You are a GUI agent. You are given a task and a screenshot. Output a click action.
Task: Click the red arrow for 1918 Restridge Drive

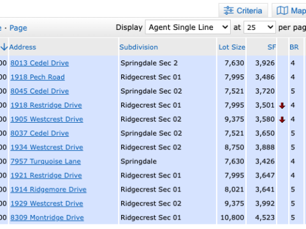[x=282, y=106]
